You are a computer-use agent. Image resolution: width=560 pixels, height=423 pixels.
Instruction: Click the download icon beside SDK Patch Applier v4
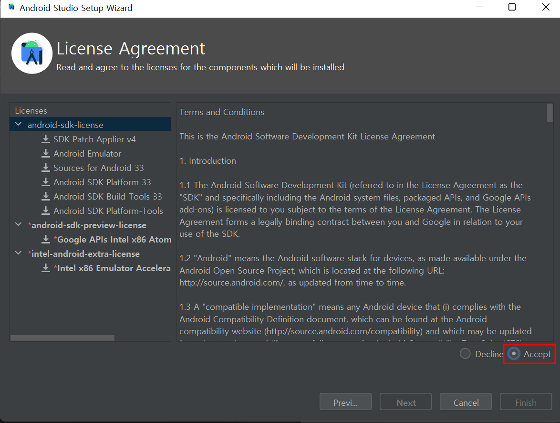46,139
